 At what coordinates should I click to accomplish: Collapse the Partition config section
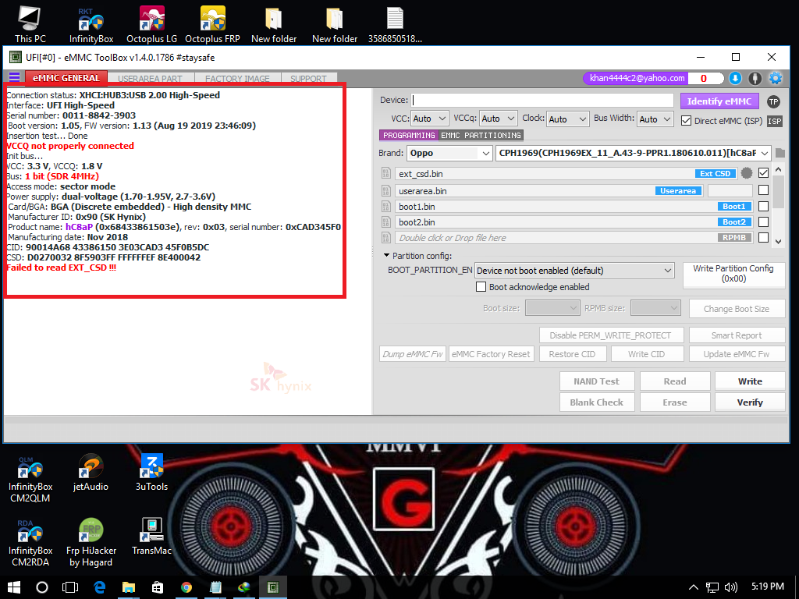(386, 255)
